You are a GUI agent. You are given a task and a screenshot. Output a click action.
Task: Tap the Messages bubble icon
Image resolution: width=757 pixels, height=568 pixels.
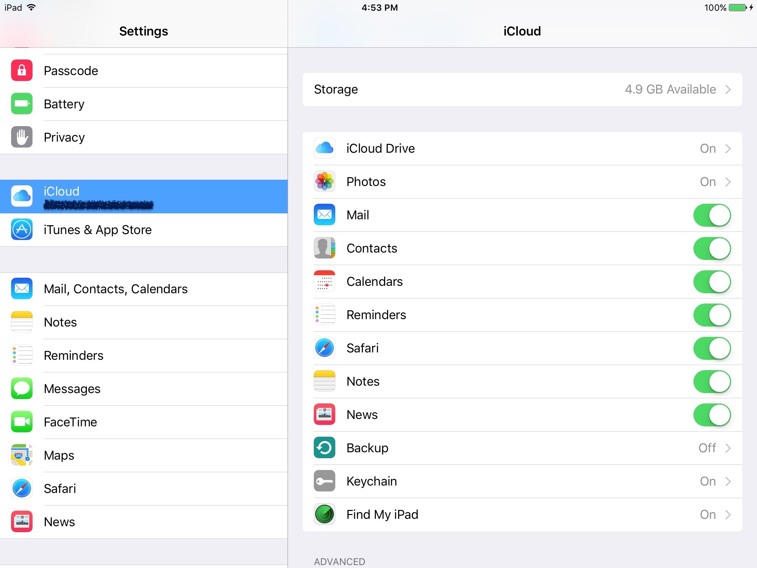[x=22, y=388]
